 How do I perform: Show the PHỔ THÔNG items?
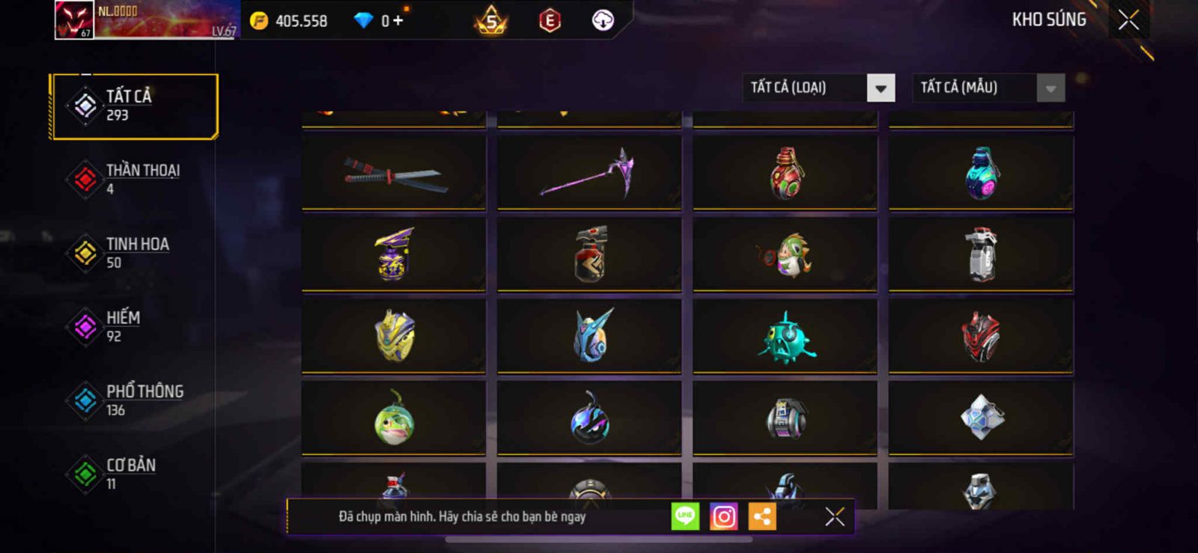click(x=135, y=400)
